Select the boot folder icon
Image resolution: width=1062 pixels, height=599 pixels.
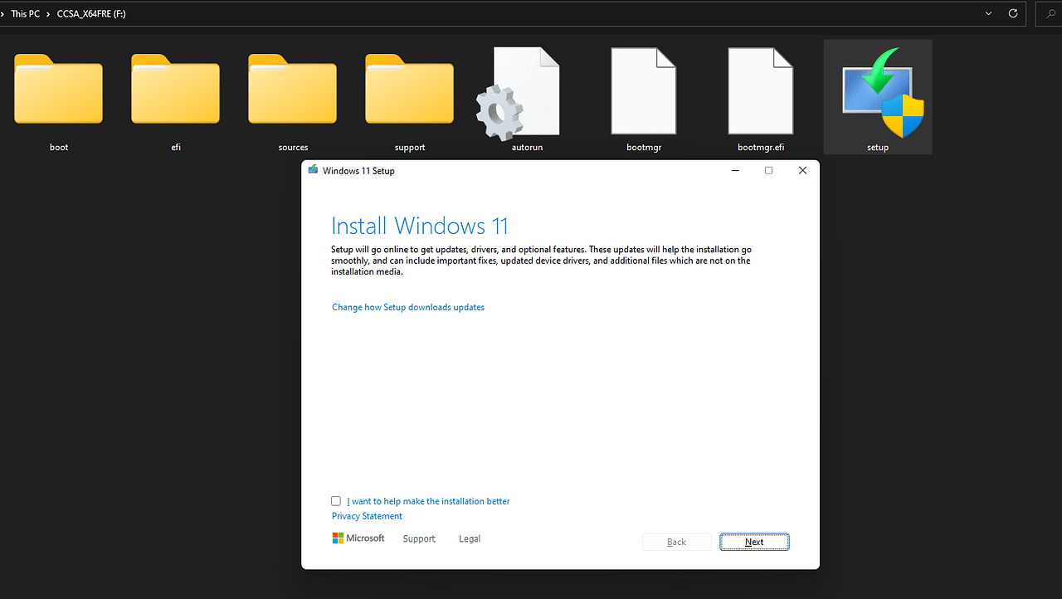pyautogui.click(x=59, y=89)
